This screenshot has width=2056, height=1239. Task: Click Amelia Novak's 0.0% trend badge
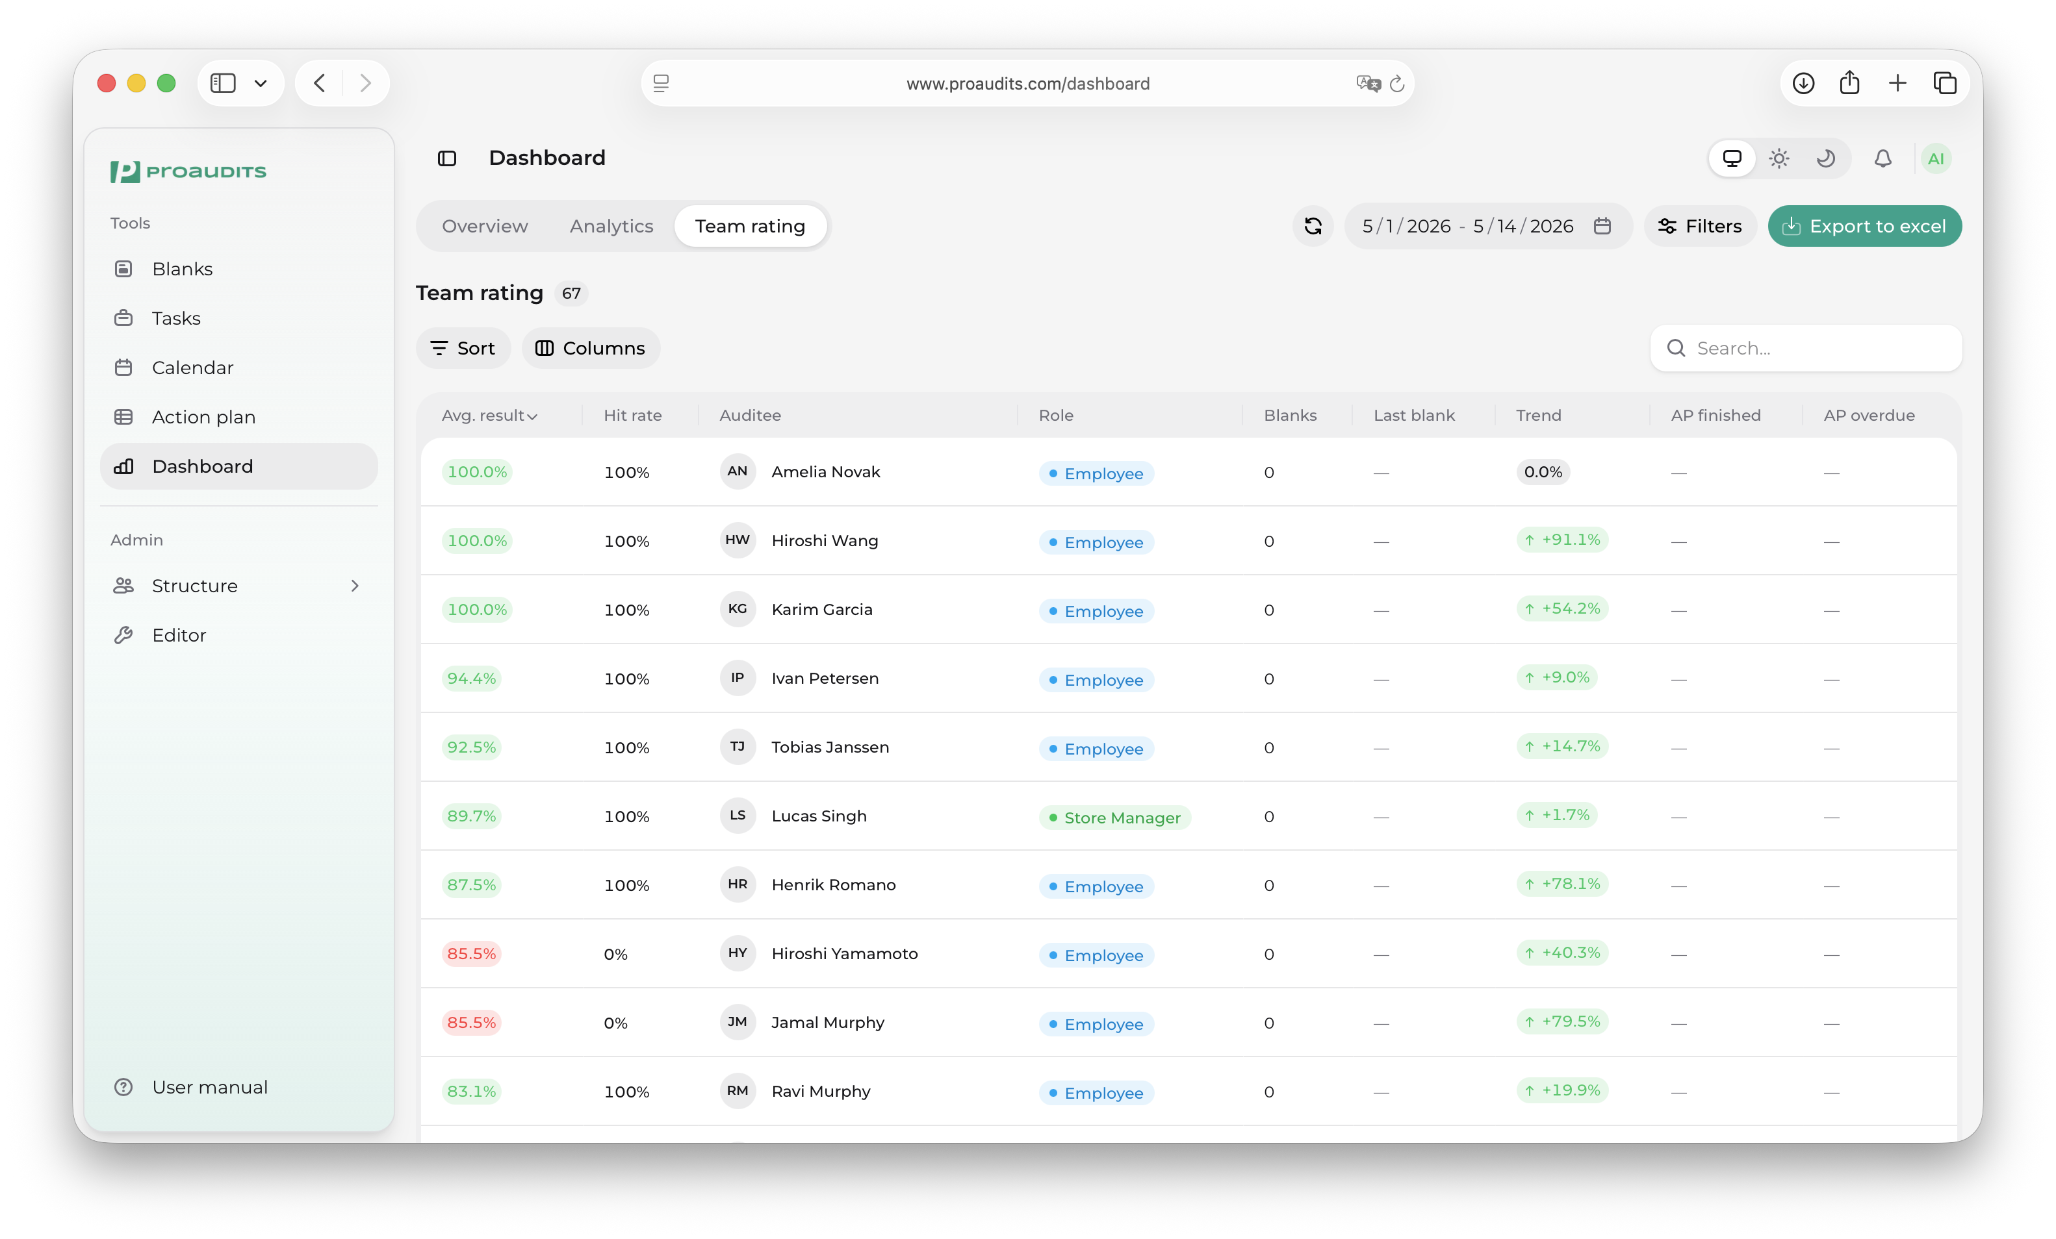pos(1542,471)
